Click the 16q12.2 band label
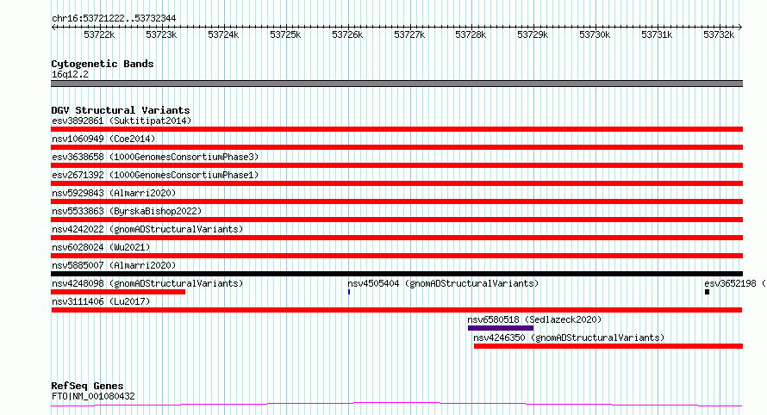This screenshot has width=767, height=415. [x=70, y=74]
